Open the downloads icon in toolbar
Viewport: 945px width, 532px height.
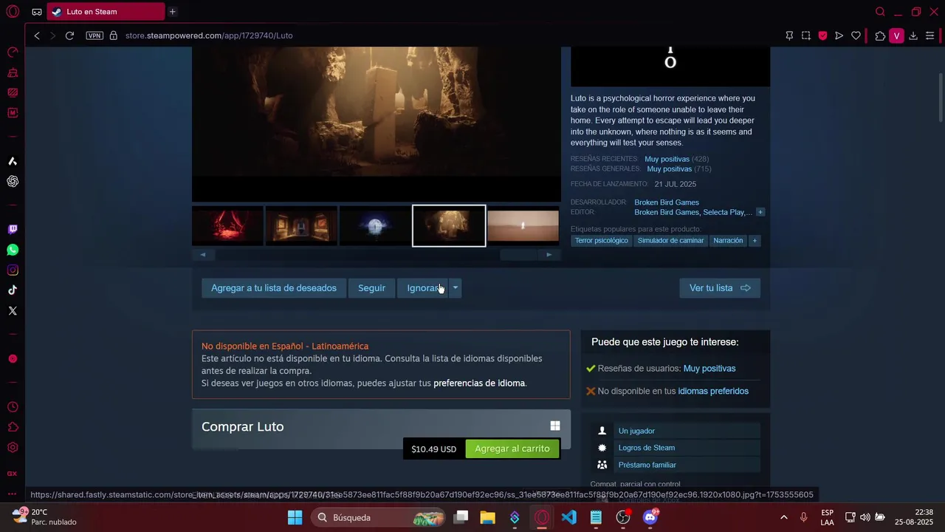tap(913, 35)
